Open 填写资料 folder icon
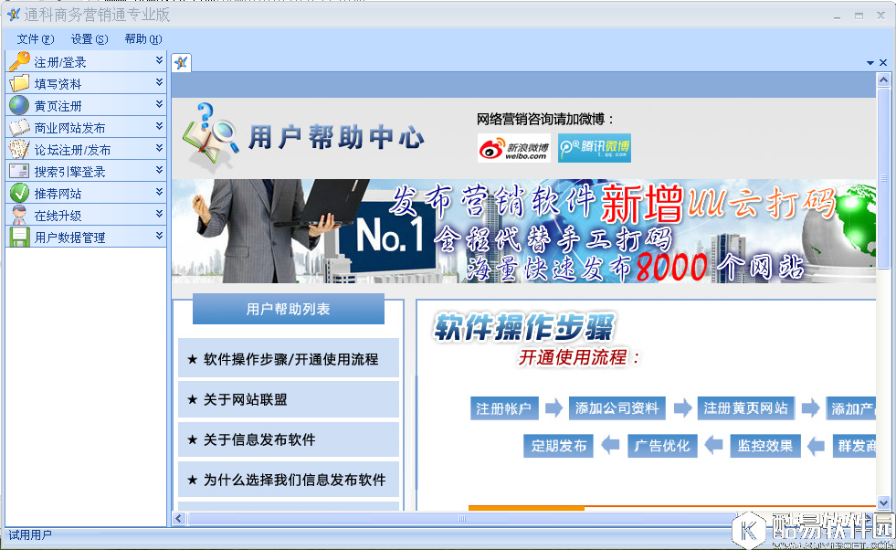This screenshot has width=896, height=550. pos(18,83)
